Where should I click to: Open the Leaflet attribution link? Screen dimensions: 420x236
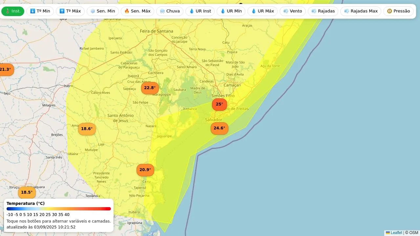(x=396, y=233)
